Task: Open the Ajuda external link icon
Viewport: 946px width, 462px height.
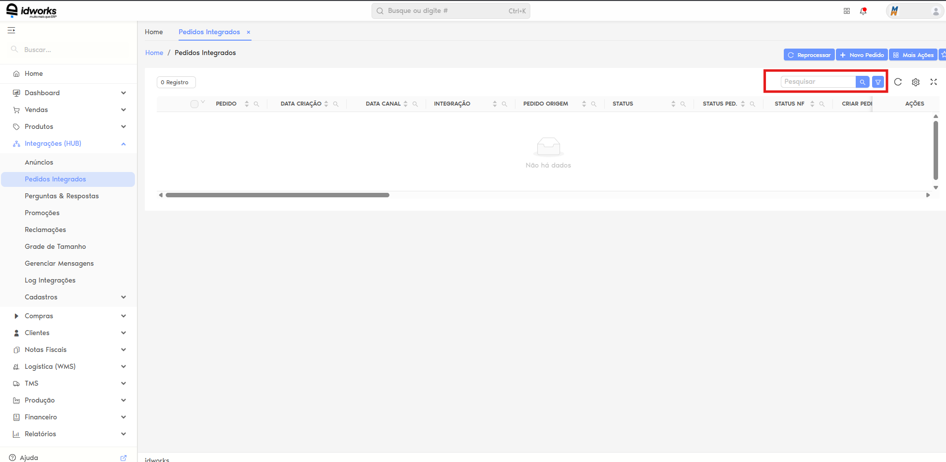Action: click(124, 458)
